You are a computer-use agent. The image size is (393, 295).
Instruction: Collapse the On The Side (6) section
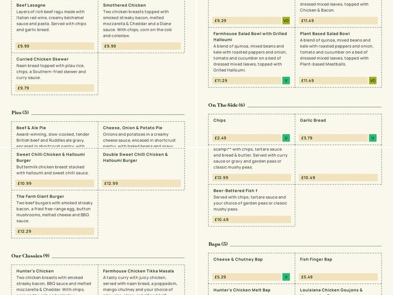(226, 105)
